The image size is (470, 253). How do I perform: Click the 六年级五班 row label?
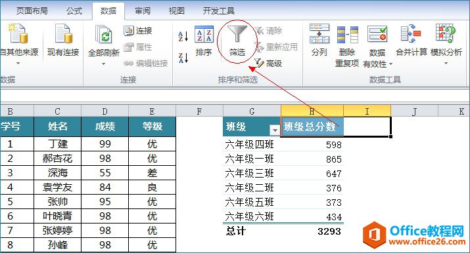249,203
